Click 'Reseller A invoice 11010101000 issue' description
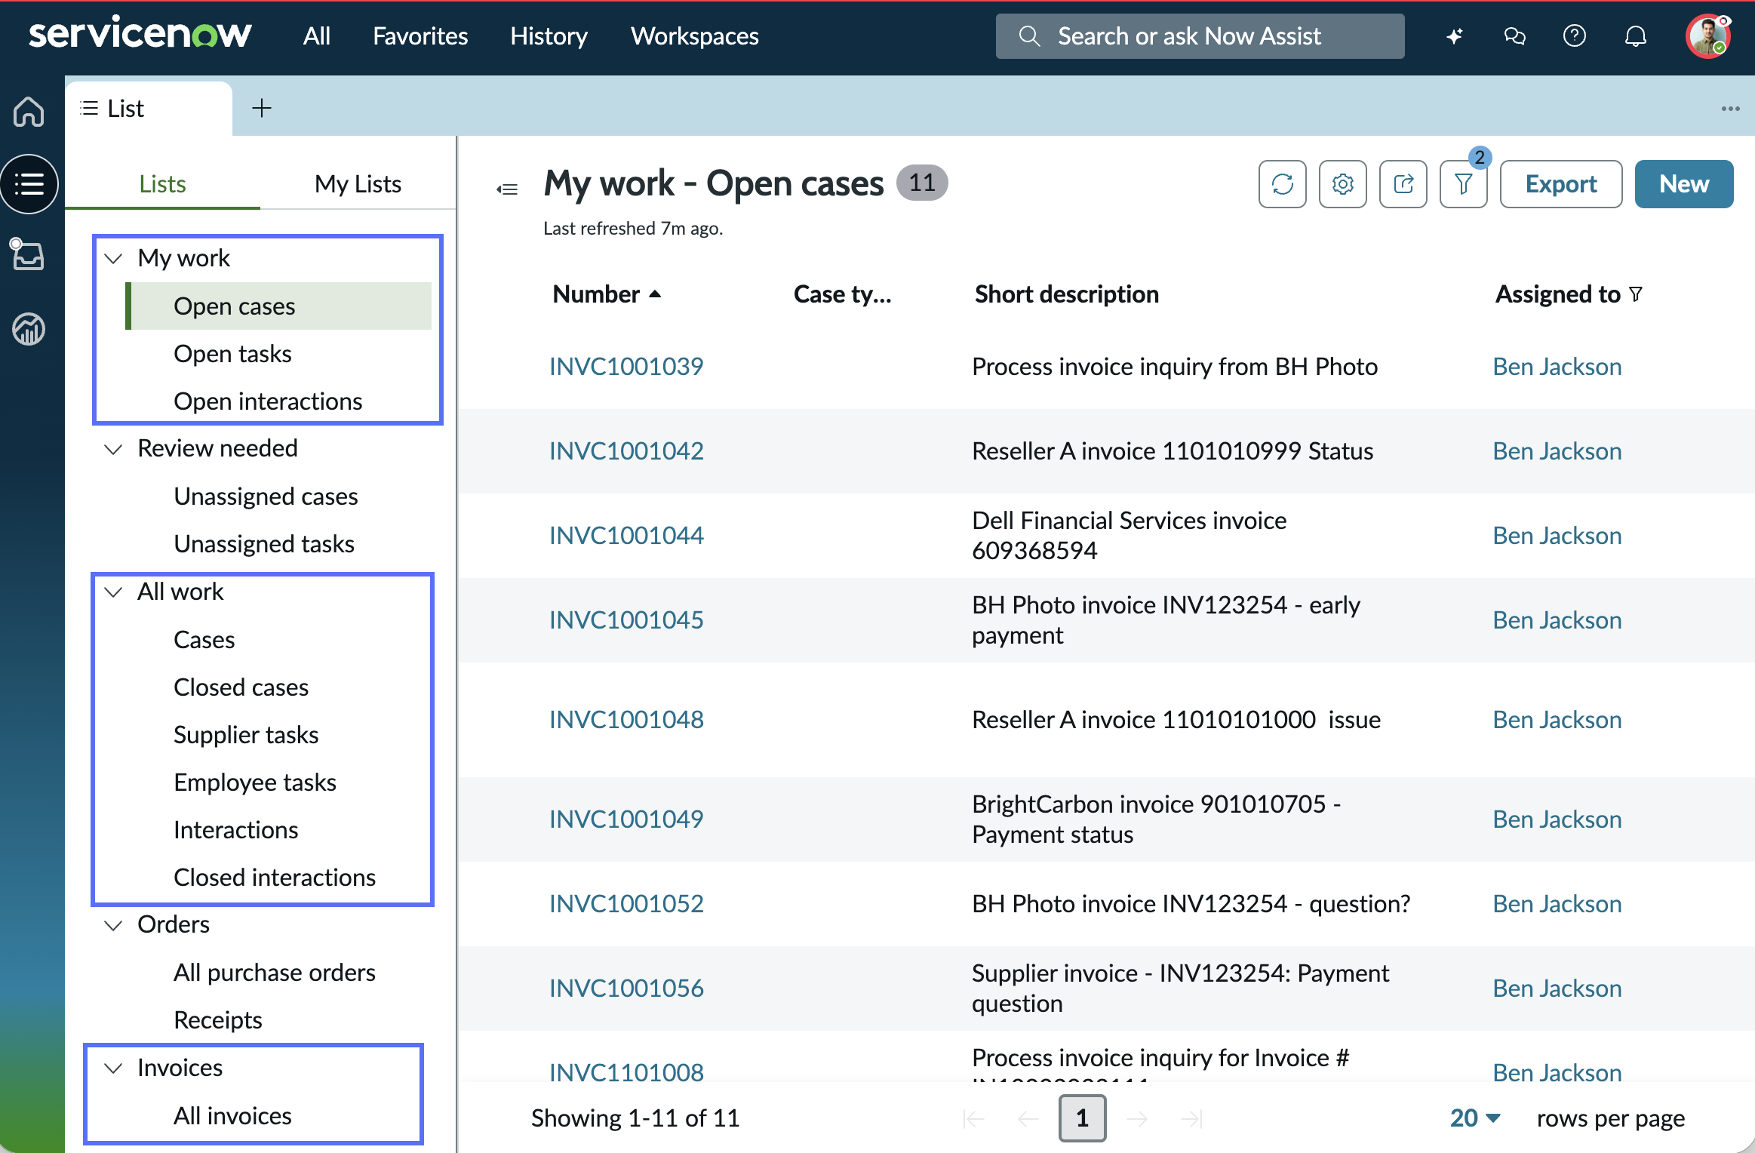The height and width of the screenshot is (1153, 1755). point(1176,720)
